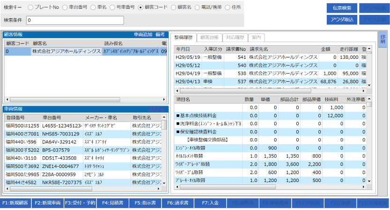Pick 電話/携帯 search key option
Screen dimensions: 390x210
click(x=197, y=7)
